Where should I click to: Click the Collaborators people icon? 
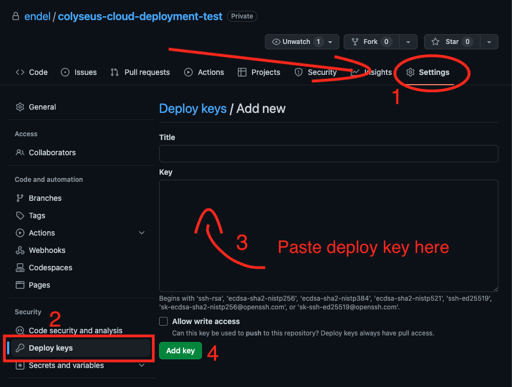pyautogui.click(x=20, y=153)
